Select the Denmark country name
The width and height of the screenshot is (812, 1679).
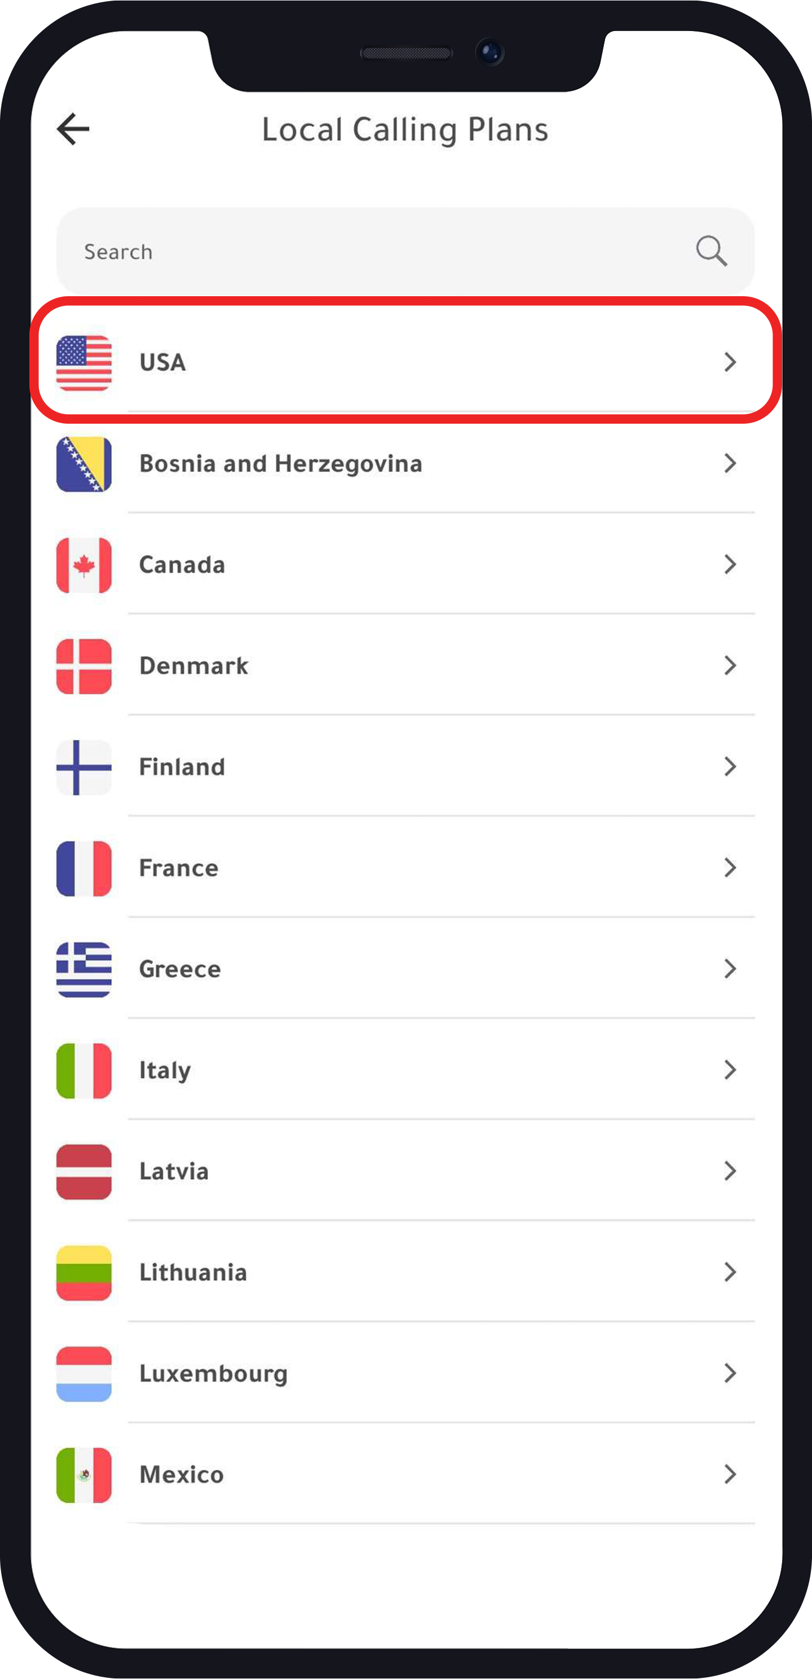point(193,666)
